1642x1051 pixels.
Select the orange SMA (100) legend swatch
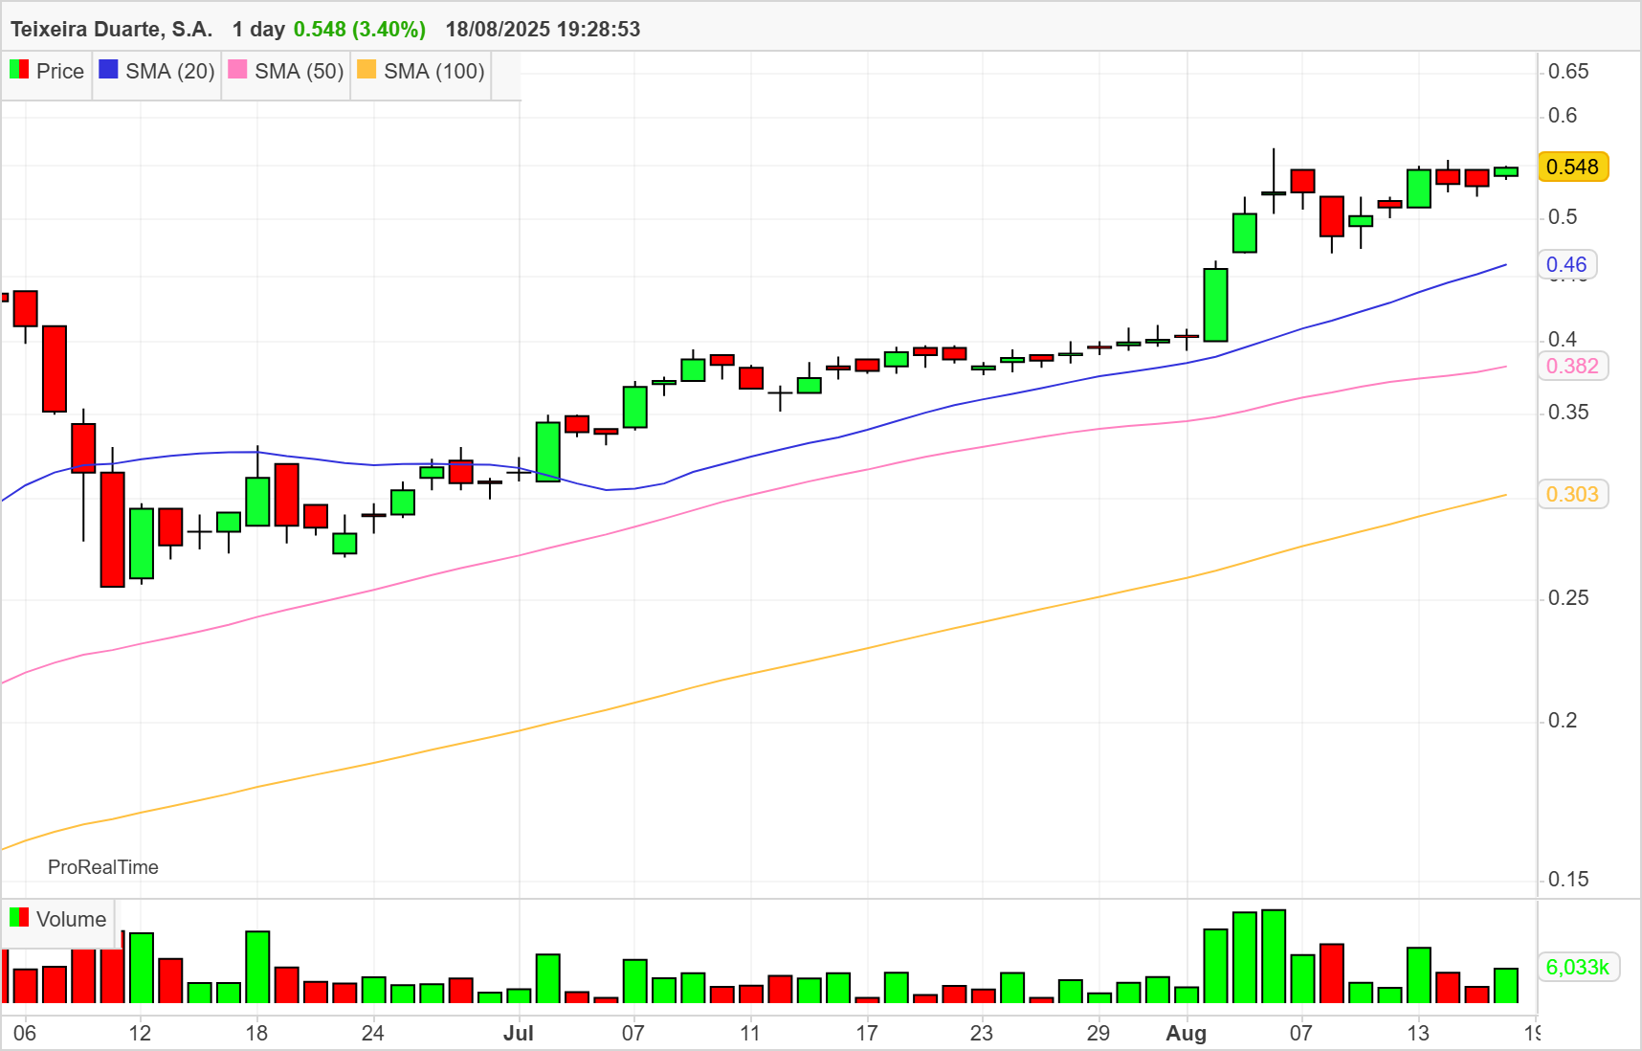pos(366,70)
